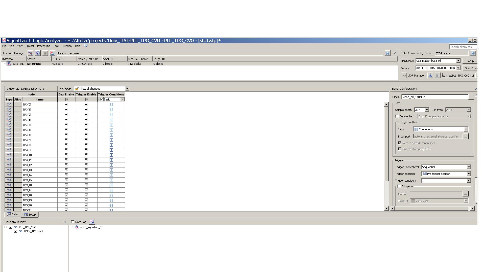The width and height of the screenshot is (485, 272).
Task: Click the Search altera.com field
Action: click(463, 47)
